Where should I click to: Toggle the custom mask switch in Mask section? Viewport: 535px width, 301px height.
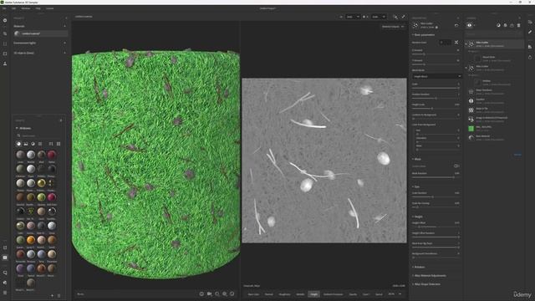point(456,166)
